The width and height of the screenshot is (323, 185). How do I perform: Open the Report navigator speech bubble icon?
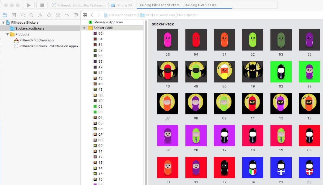[x=76, y=15]
